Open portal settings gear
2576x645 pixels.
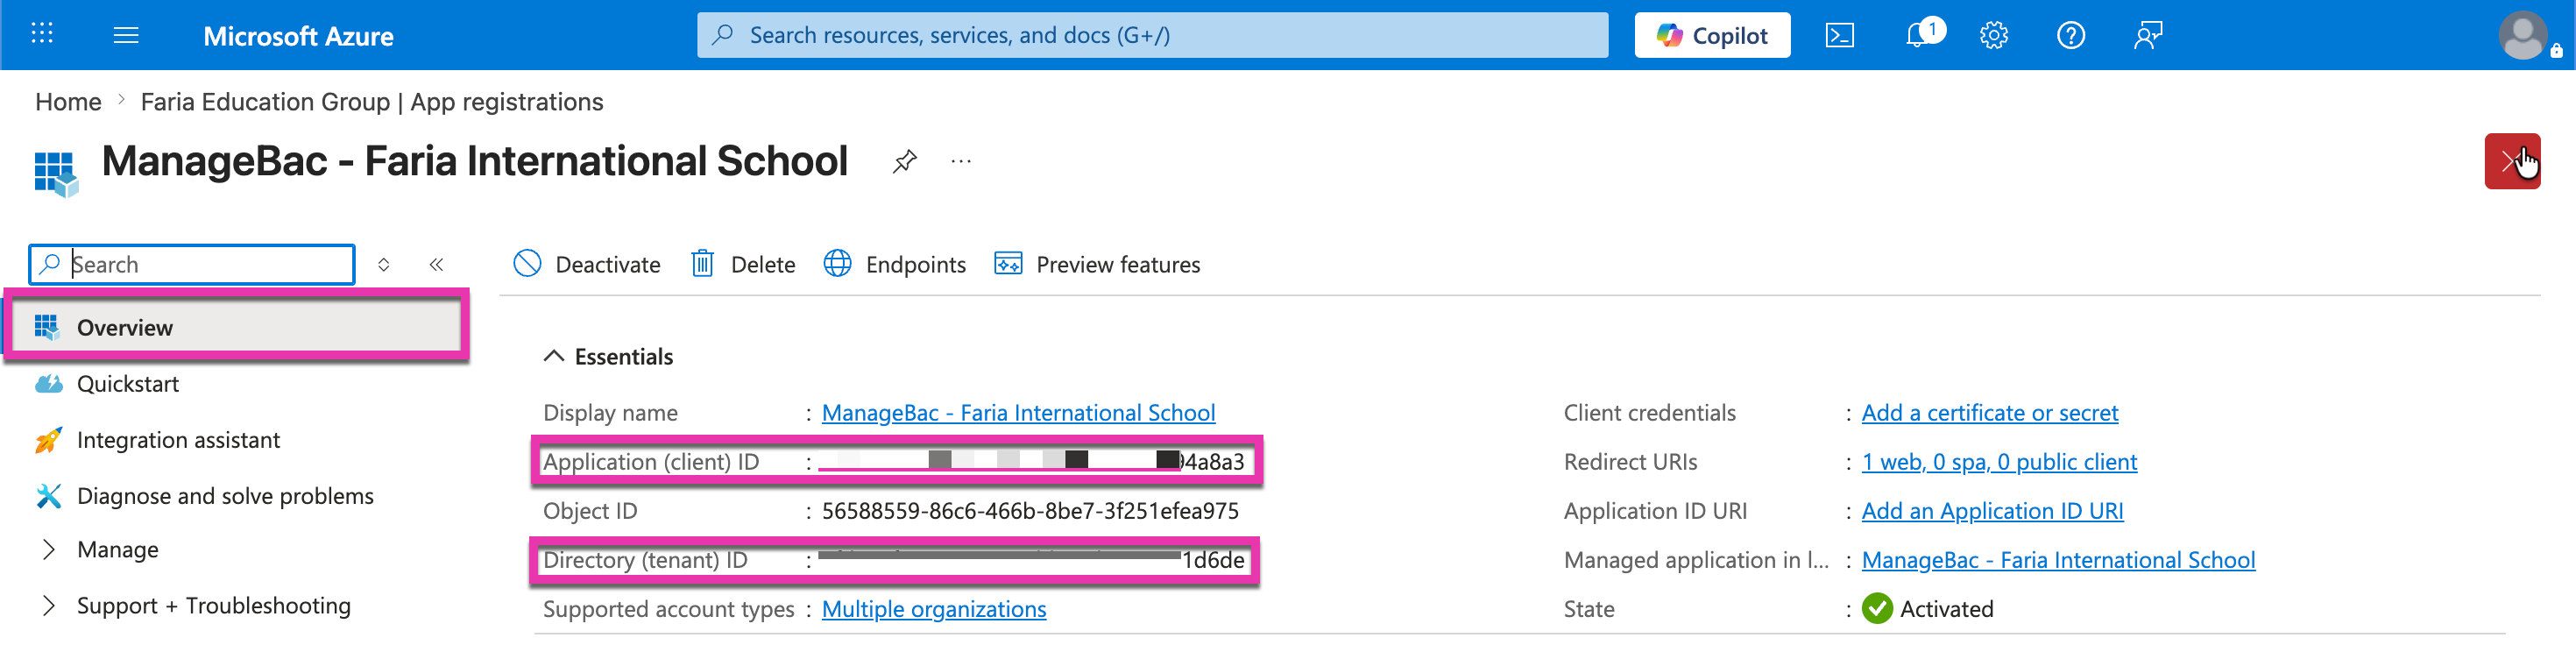tap(1993, 36)
